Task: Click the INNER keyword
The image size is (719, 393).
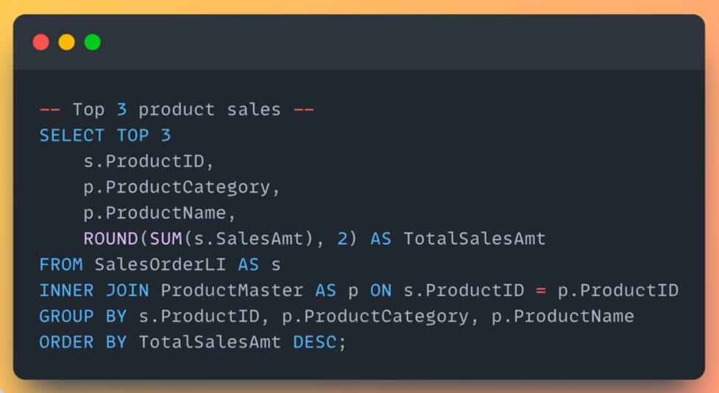Action: (x=66, y=290)
